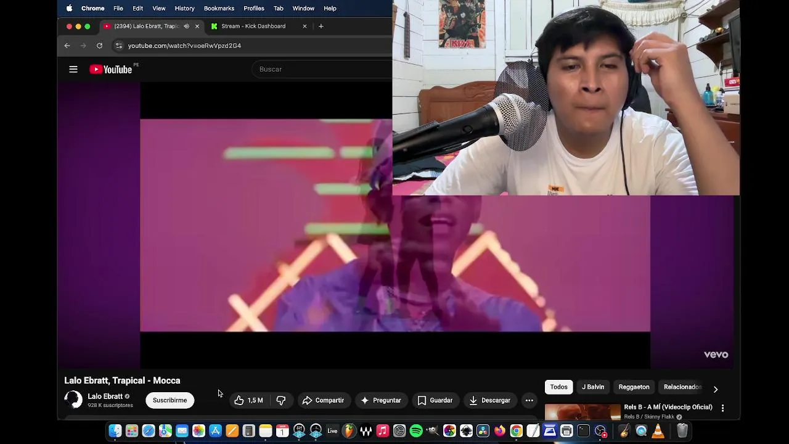Open App Store from the Dock

215,431
